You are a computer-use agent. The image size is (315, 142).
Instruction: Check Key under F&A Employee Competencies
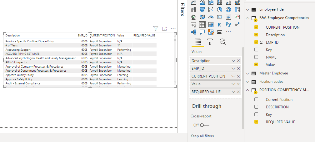click(256, 50)
